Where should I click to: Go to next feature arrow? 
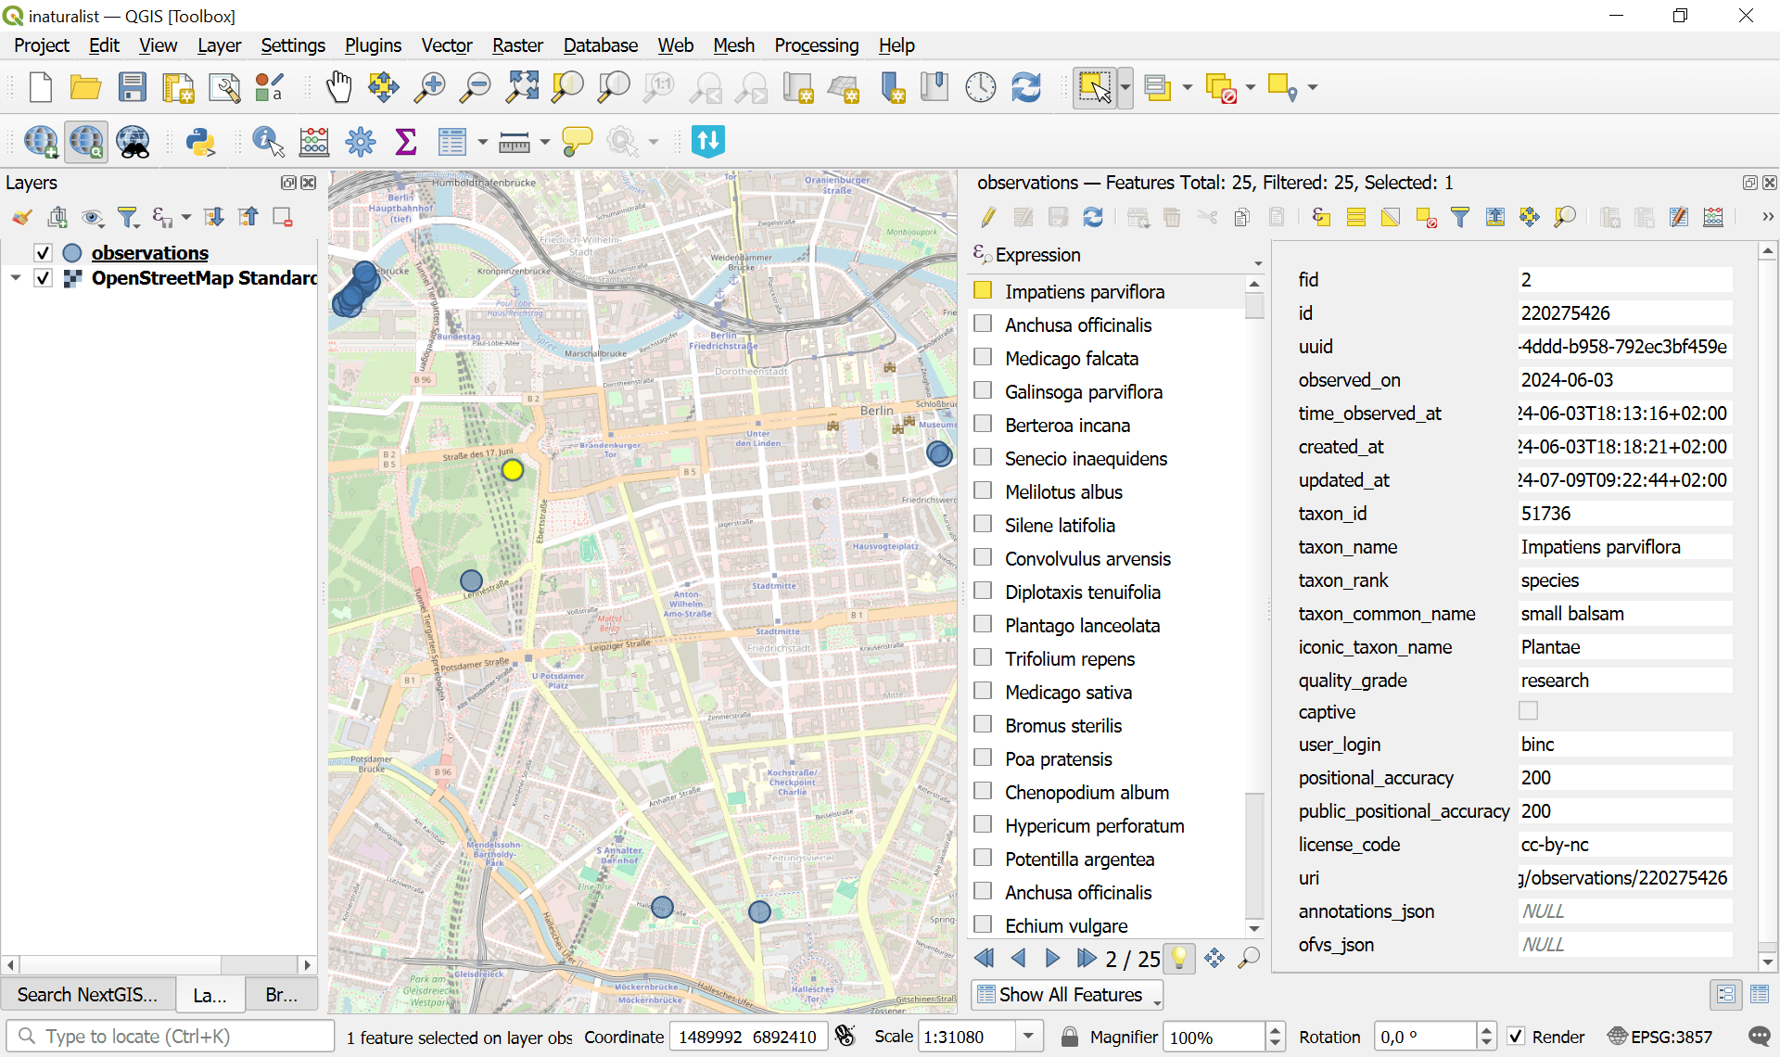click(x=1052, y=958)
